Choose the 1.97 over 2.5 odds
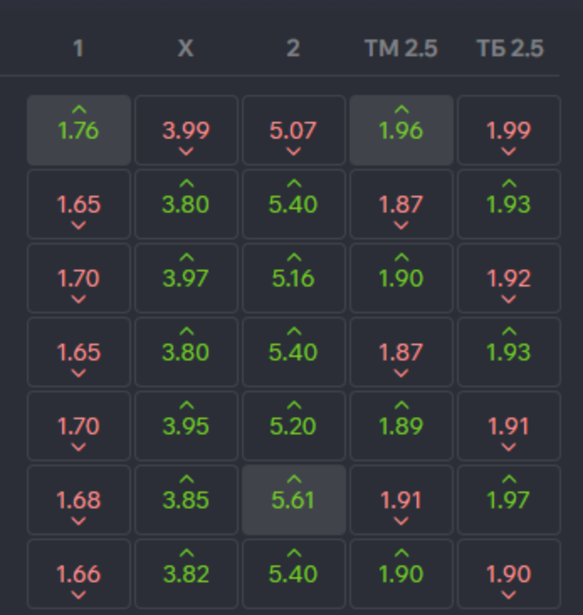The width and height of the screenshot is (583, 615). click(509, 500)
